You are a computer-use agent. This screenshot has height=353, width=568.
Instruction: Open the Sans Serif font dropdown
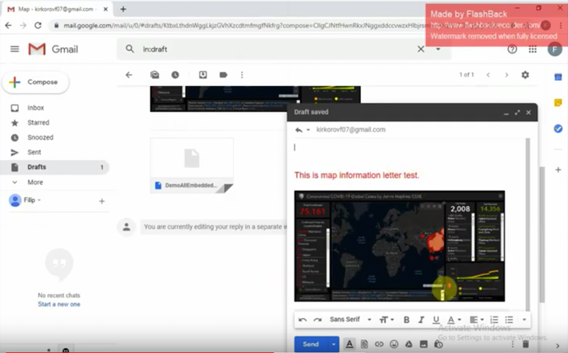[x=351, y=320]
